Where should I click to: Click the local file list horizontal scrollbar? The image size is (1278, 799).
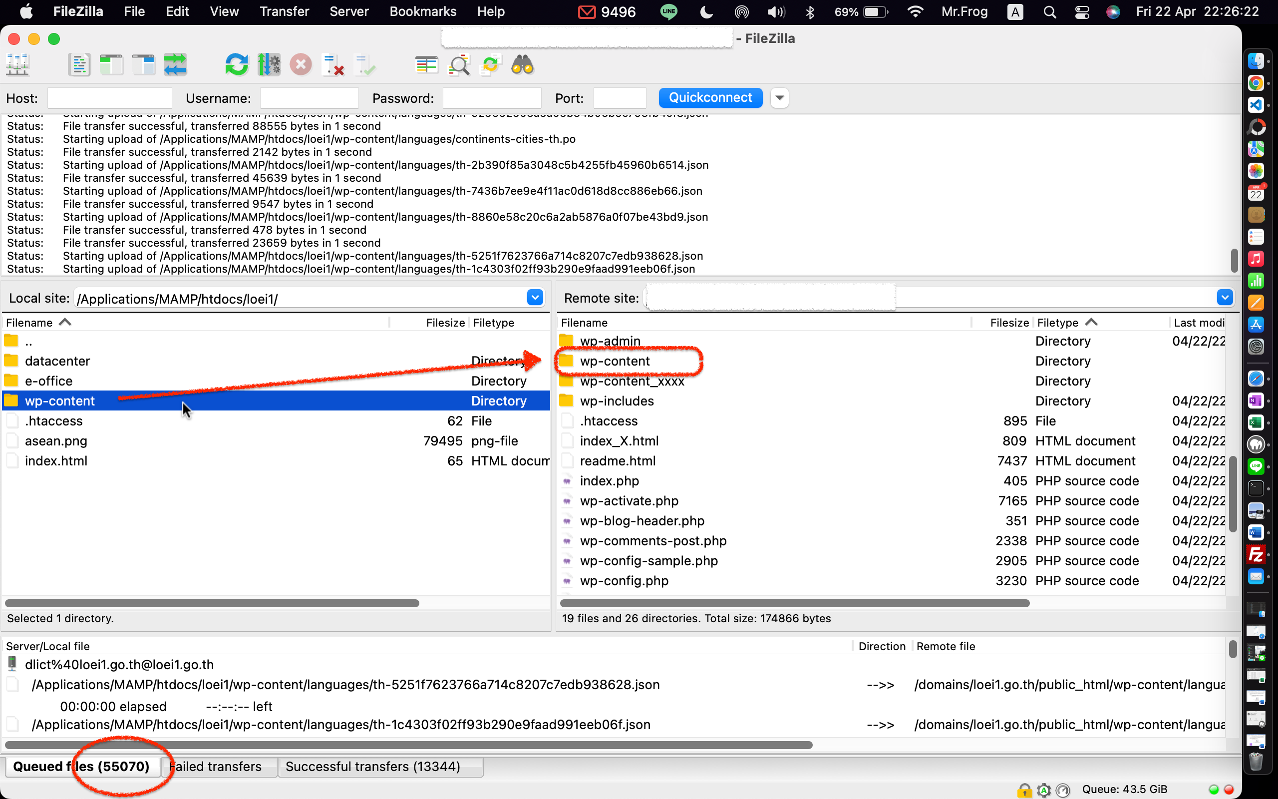click(212, 603)
